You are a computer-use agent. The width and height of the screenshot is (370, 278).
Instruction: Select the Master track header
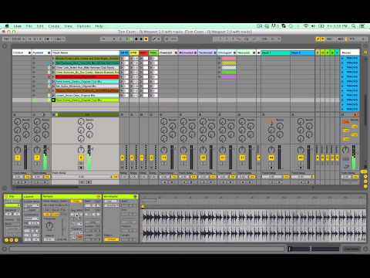click(x=350, y=53)
